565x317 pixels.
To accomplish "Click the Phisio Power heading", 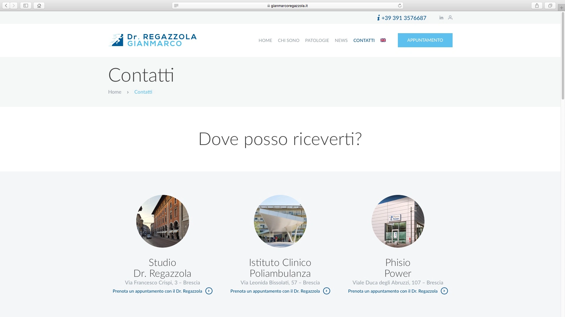I will tap(398, 268).
